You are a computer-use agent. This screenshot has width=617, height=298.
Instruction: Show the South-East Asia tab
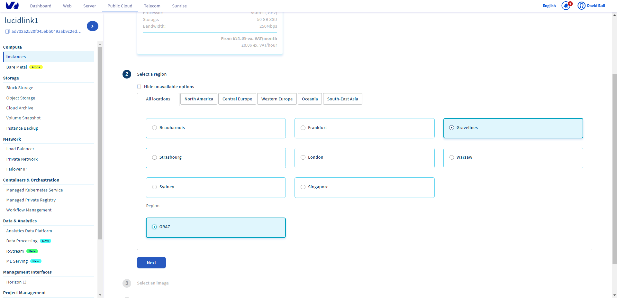click(342, 99)
